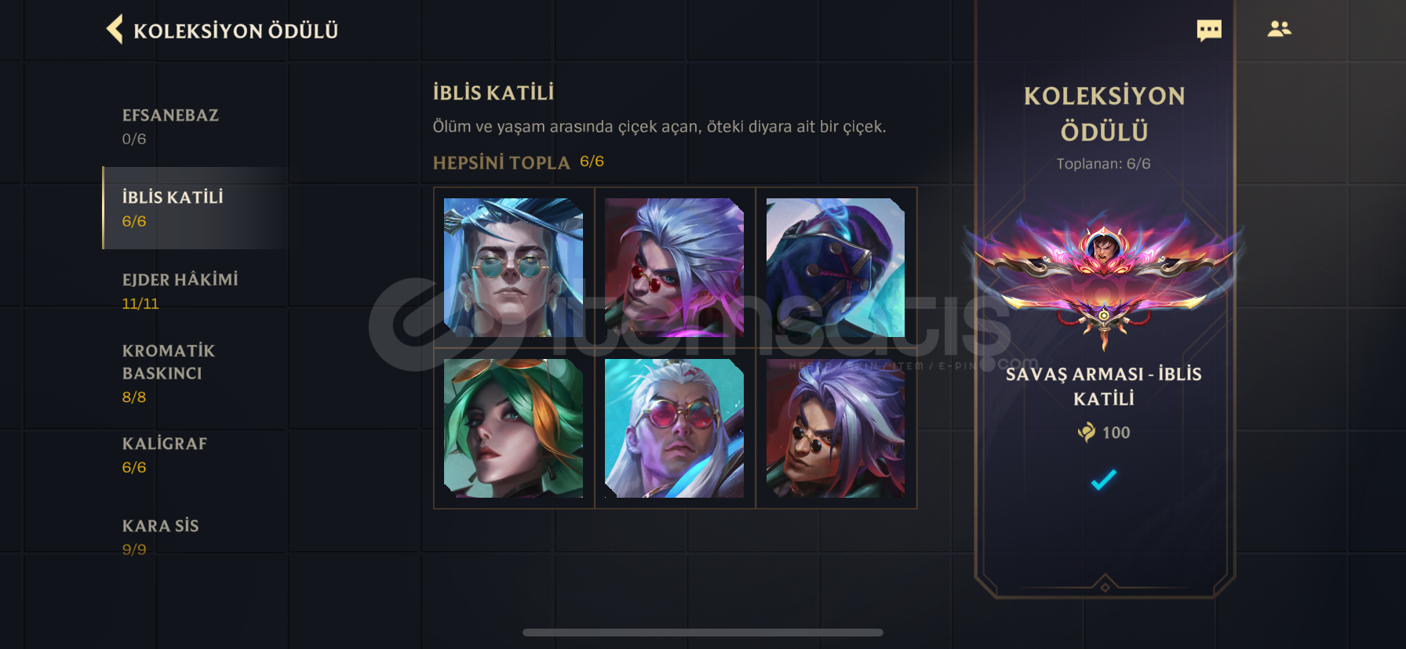Open the friends list icon

(x=1279, y=29)
